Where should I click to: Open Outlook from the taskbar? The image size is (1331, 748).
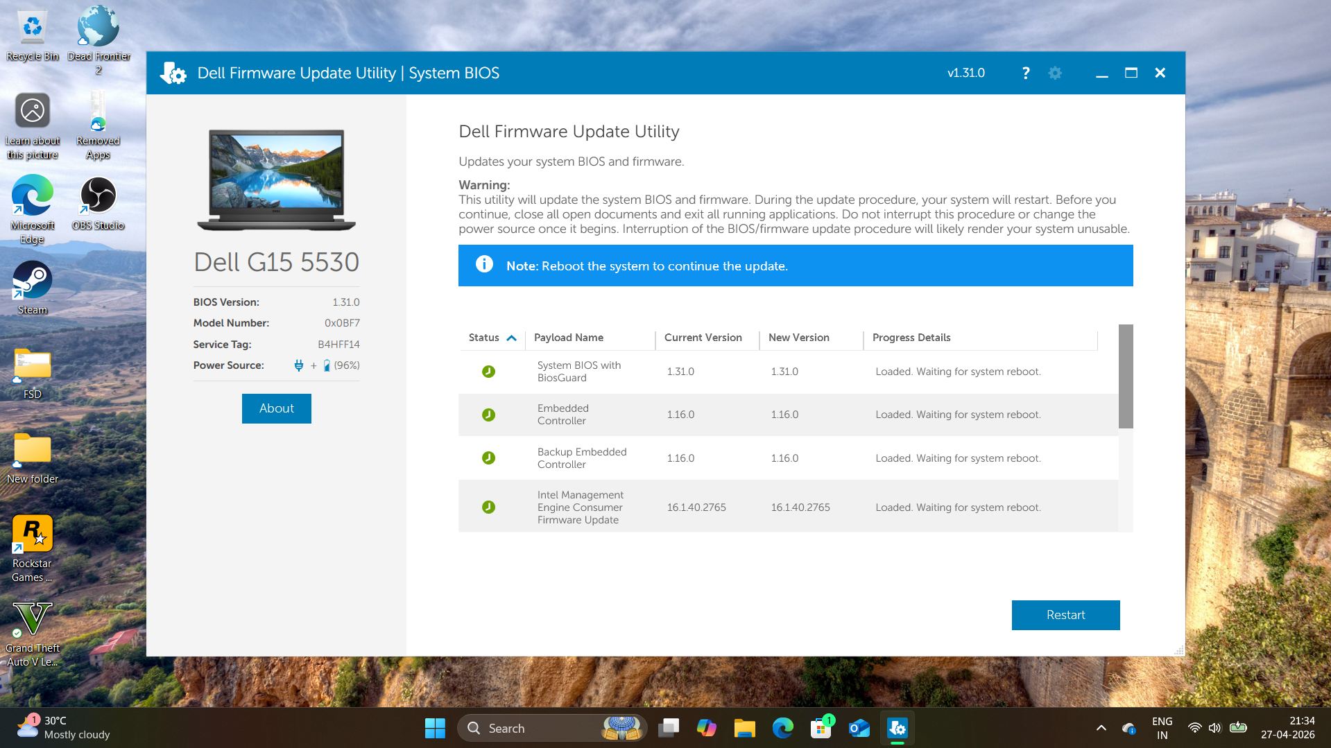pos(859,728)
